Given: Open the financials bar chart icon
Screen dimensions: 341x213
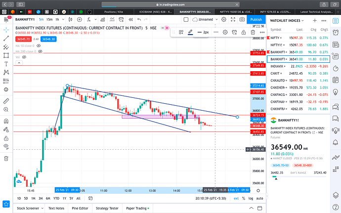Looking at the screenshot, I should coord(103,20).
